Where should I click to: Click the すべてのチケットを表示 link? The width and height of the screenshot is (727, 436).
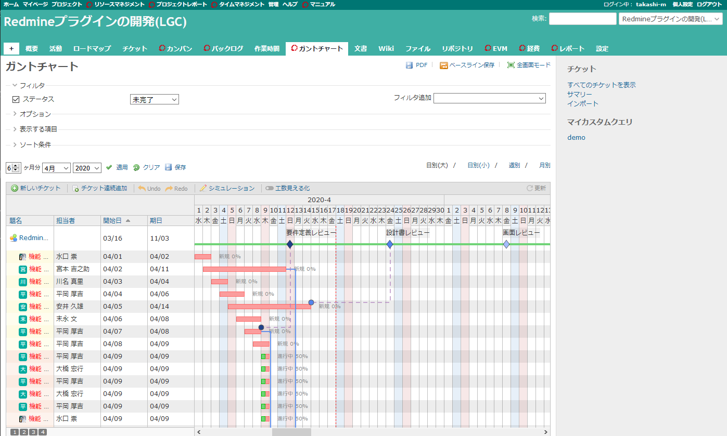602,85
